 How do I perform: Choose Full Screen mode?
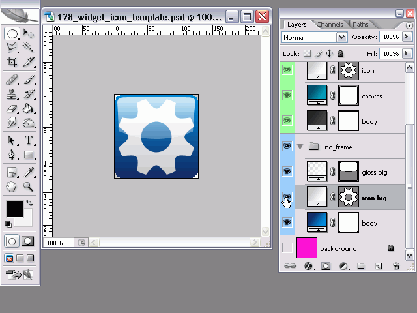click(31, 258)
